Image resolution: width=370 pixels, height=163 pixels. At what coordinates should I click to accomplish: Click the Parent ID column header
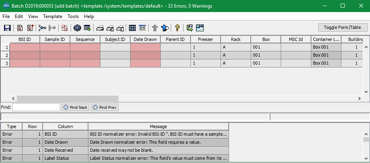click(175, 39)
